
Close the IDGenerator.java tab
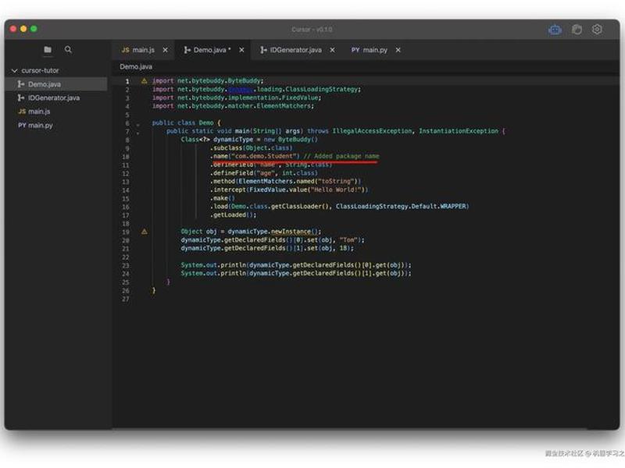tap(333, 50)
